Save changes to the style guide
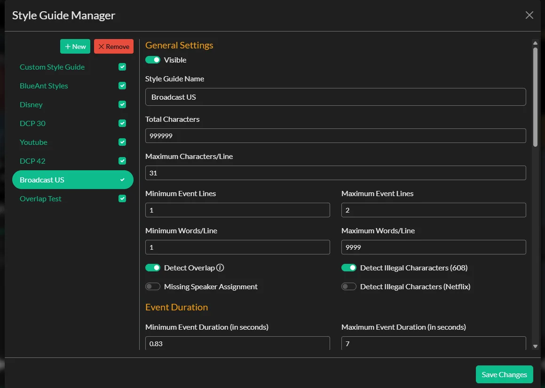Screen dimensions: 545x388 (505, 374)
